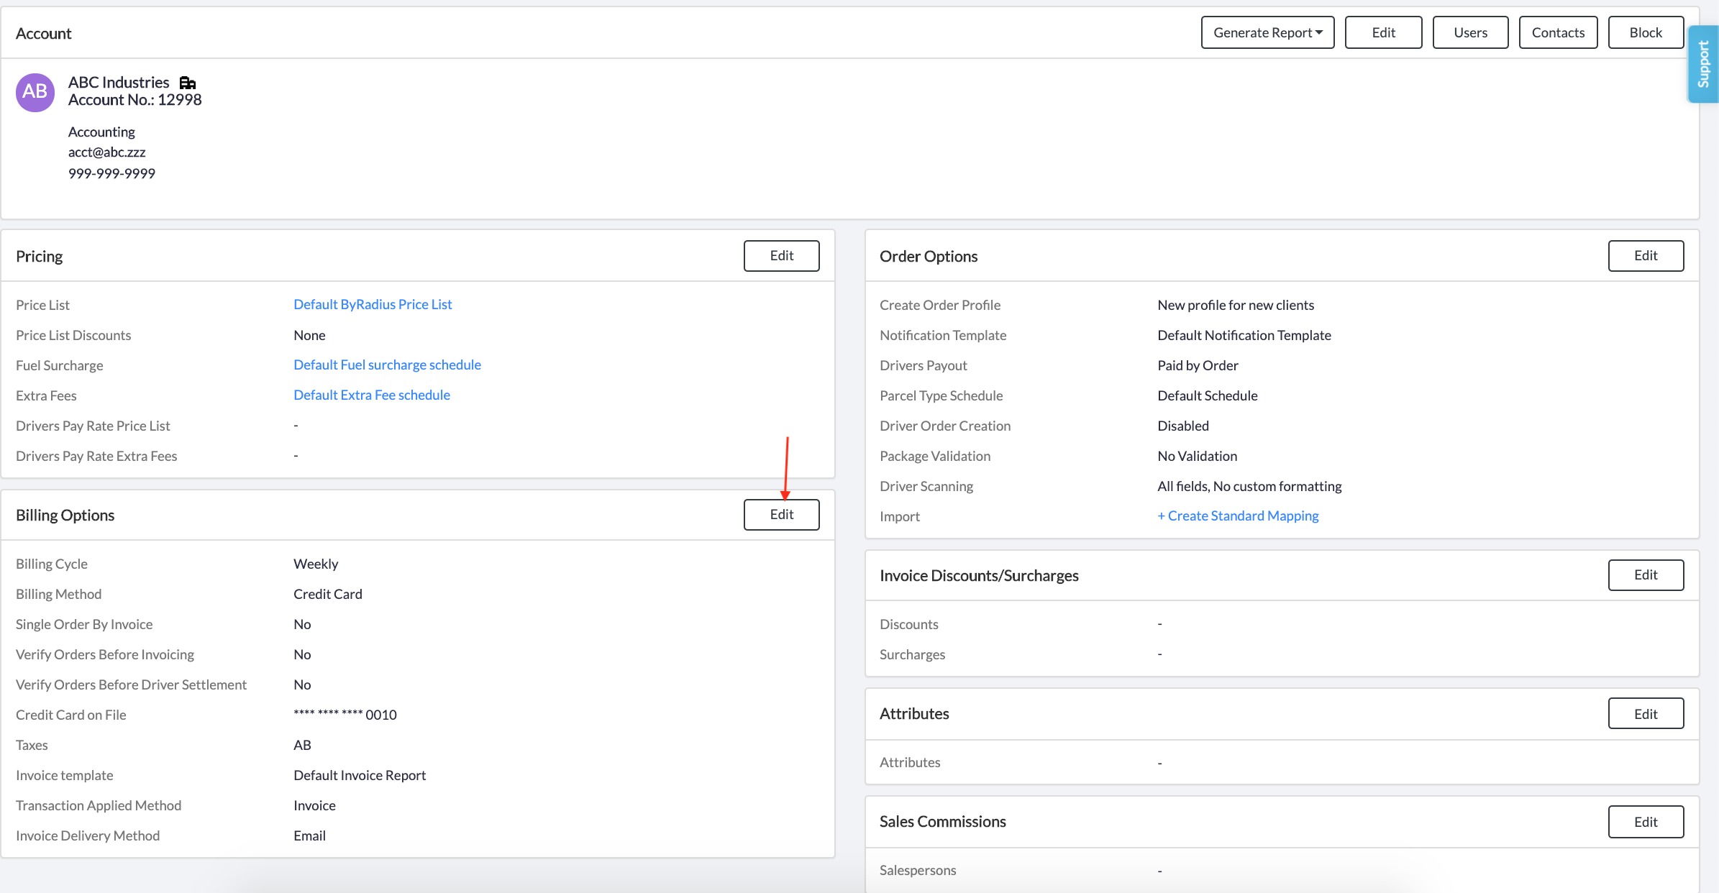Block this account
1719x893 pixels.
point(1646,33)
